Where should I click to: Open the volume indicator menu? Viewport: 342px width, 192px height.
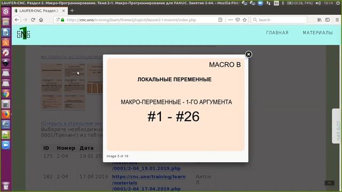[318, 3]
